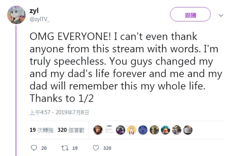The width and height of the screenshot is (234, 156).
Task: Click the heart like icon
Action: click(x=96, y=148)
